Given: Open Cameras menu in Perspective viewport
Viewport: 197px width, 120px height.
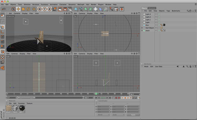Looking at the screenshot, I should coord(17,13).
